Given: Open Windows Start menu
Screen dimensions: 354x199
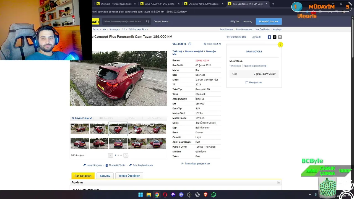Looking at the screenshot, I should [x=140, y=195].
